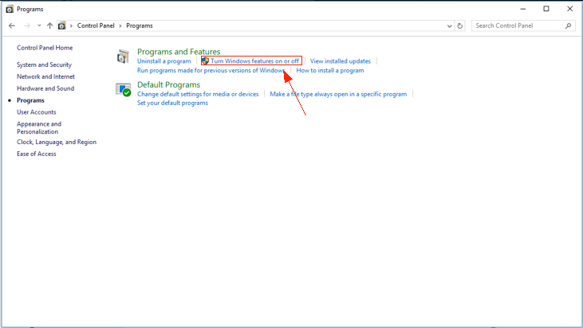The height and width of the screenshot is (328, 583).
Task: Go back with the Back arrow
Action: click(x=12, y=25)
